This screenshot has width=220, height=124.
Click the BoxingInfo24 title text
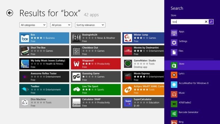[x=90, y=35]
